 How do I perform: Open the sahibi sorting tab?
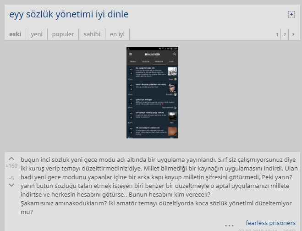click(x=92, y=34)
